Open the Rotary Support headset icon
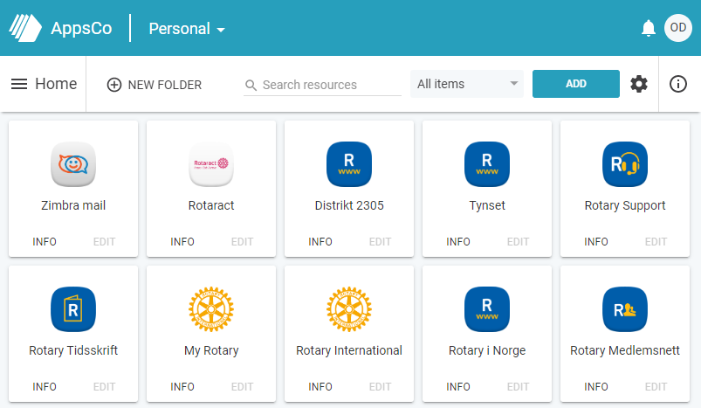 [x=624, y=164]
